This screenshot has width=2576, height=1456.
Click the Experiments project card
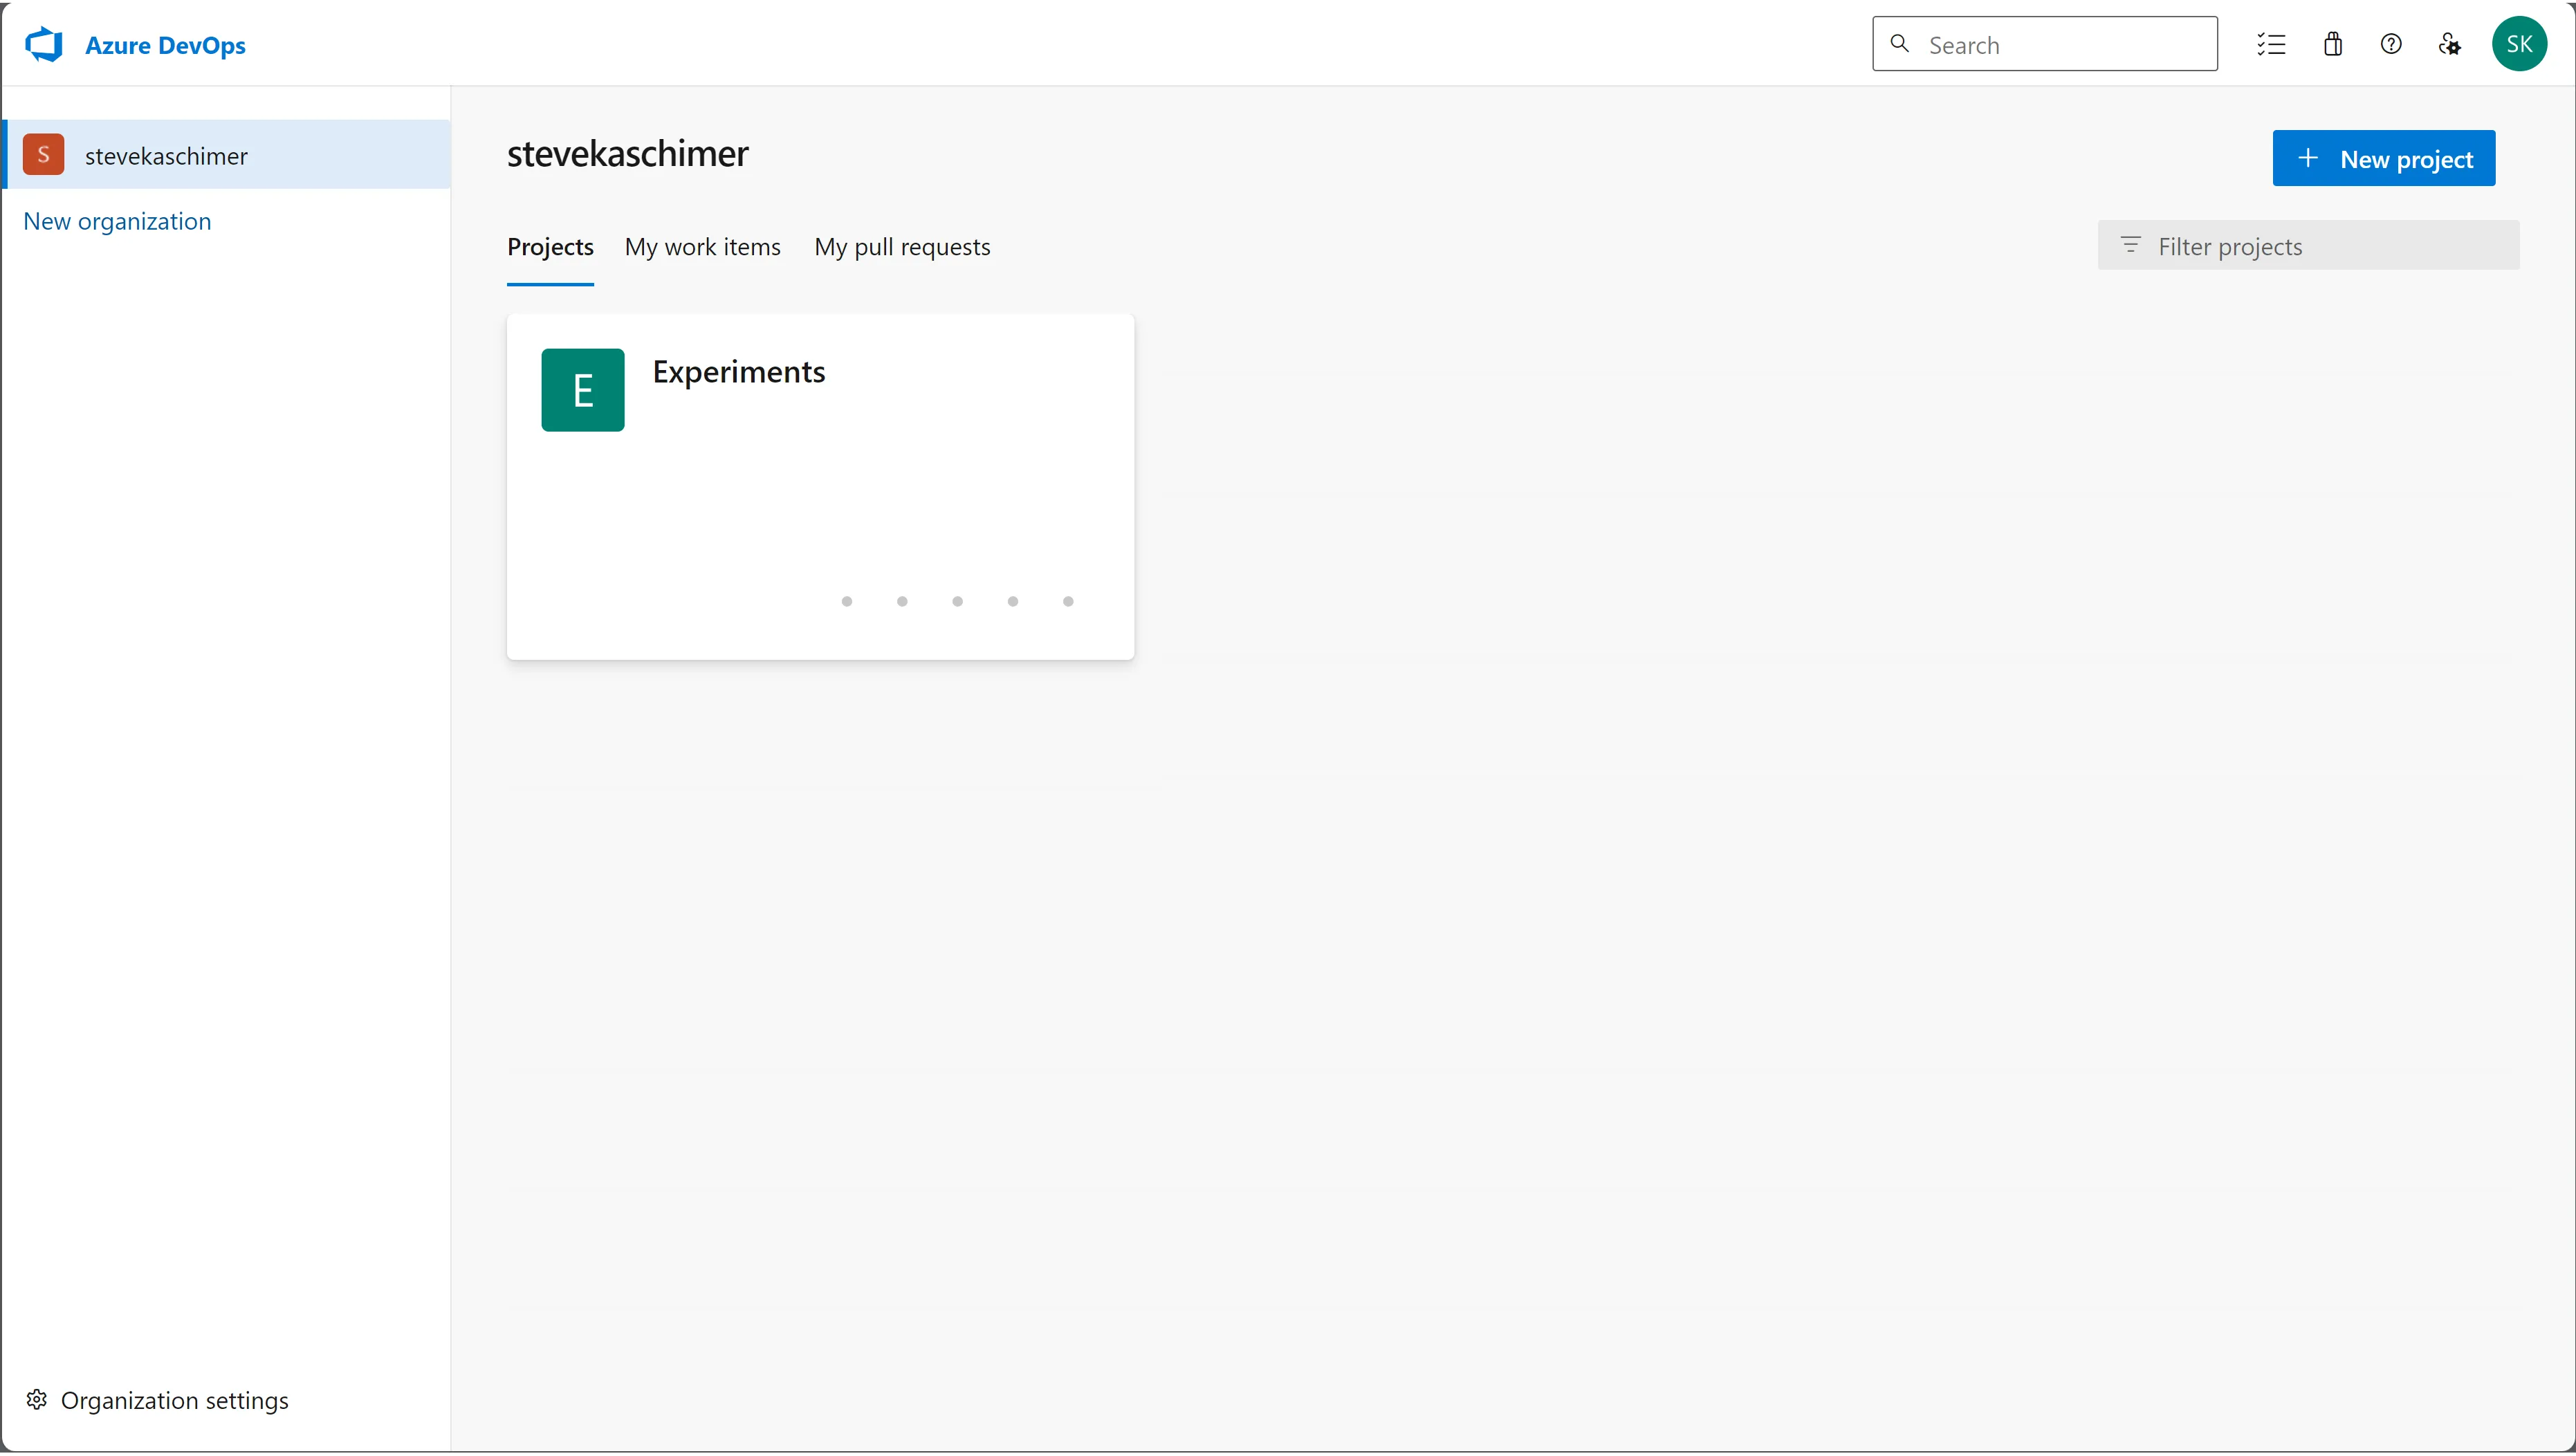819,486
